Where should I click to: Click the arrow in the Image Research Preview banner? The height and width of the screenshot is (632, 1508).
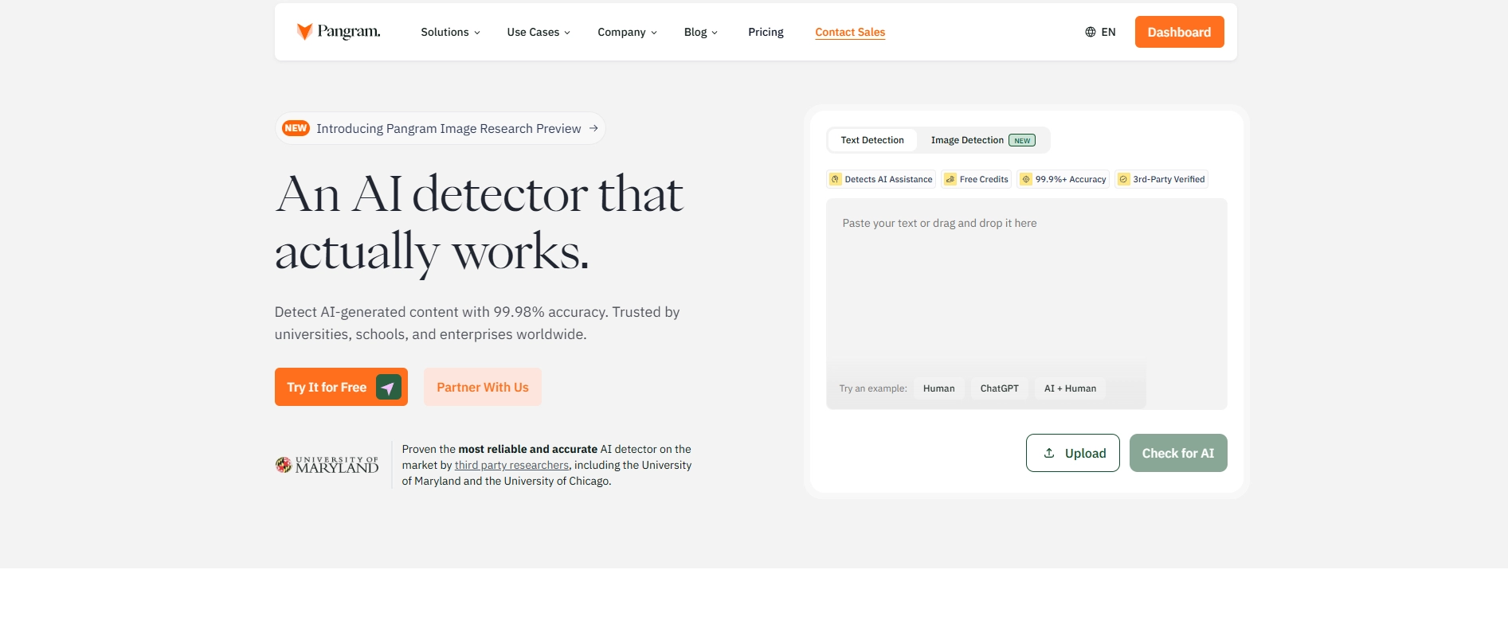pyautogui.click(x=593, y=128)
